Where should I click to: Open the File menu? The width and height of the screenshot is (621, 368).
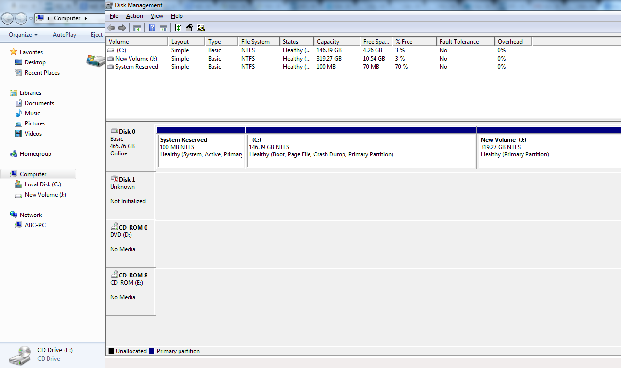114,16
